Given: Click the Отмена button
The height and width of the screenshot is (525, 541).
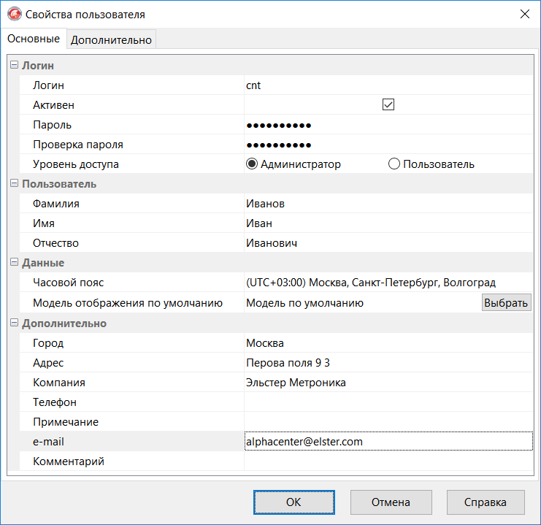Looking at the screenshot, I should 391,502.
